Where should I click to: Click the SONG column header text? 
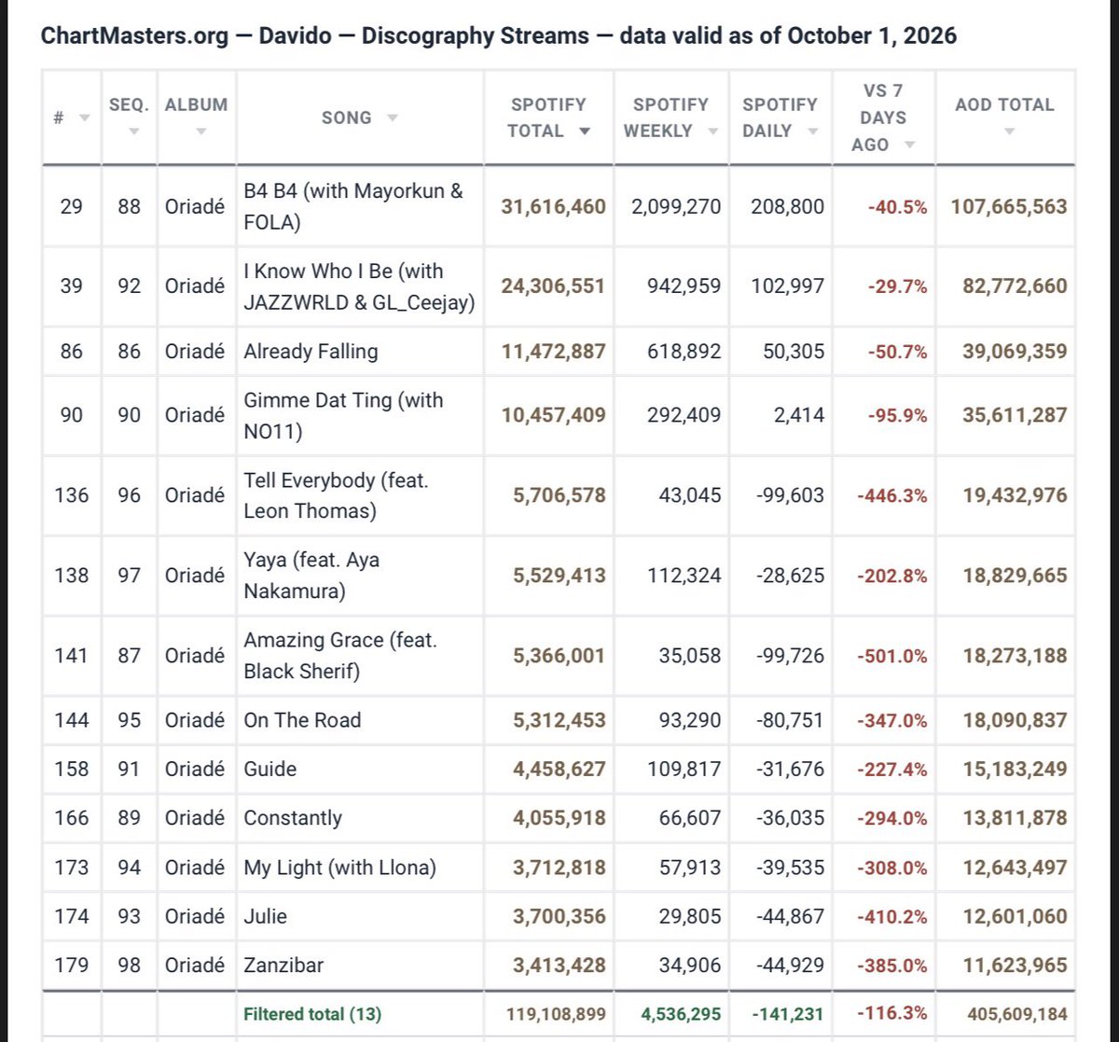346,118
